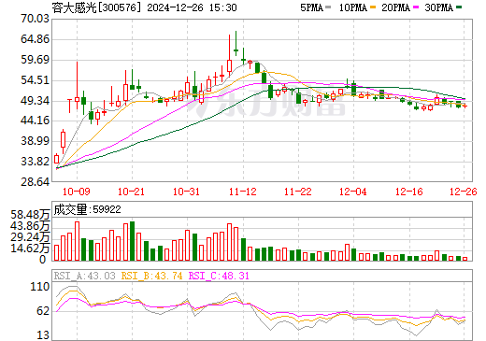Click the 11-22 date label

pos(298,192)
